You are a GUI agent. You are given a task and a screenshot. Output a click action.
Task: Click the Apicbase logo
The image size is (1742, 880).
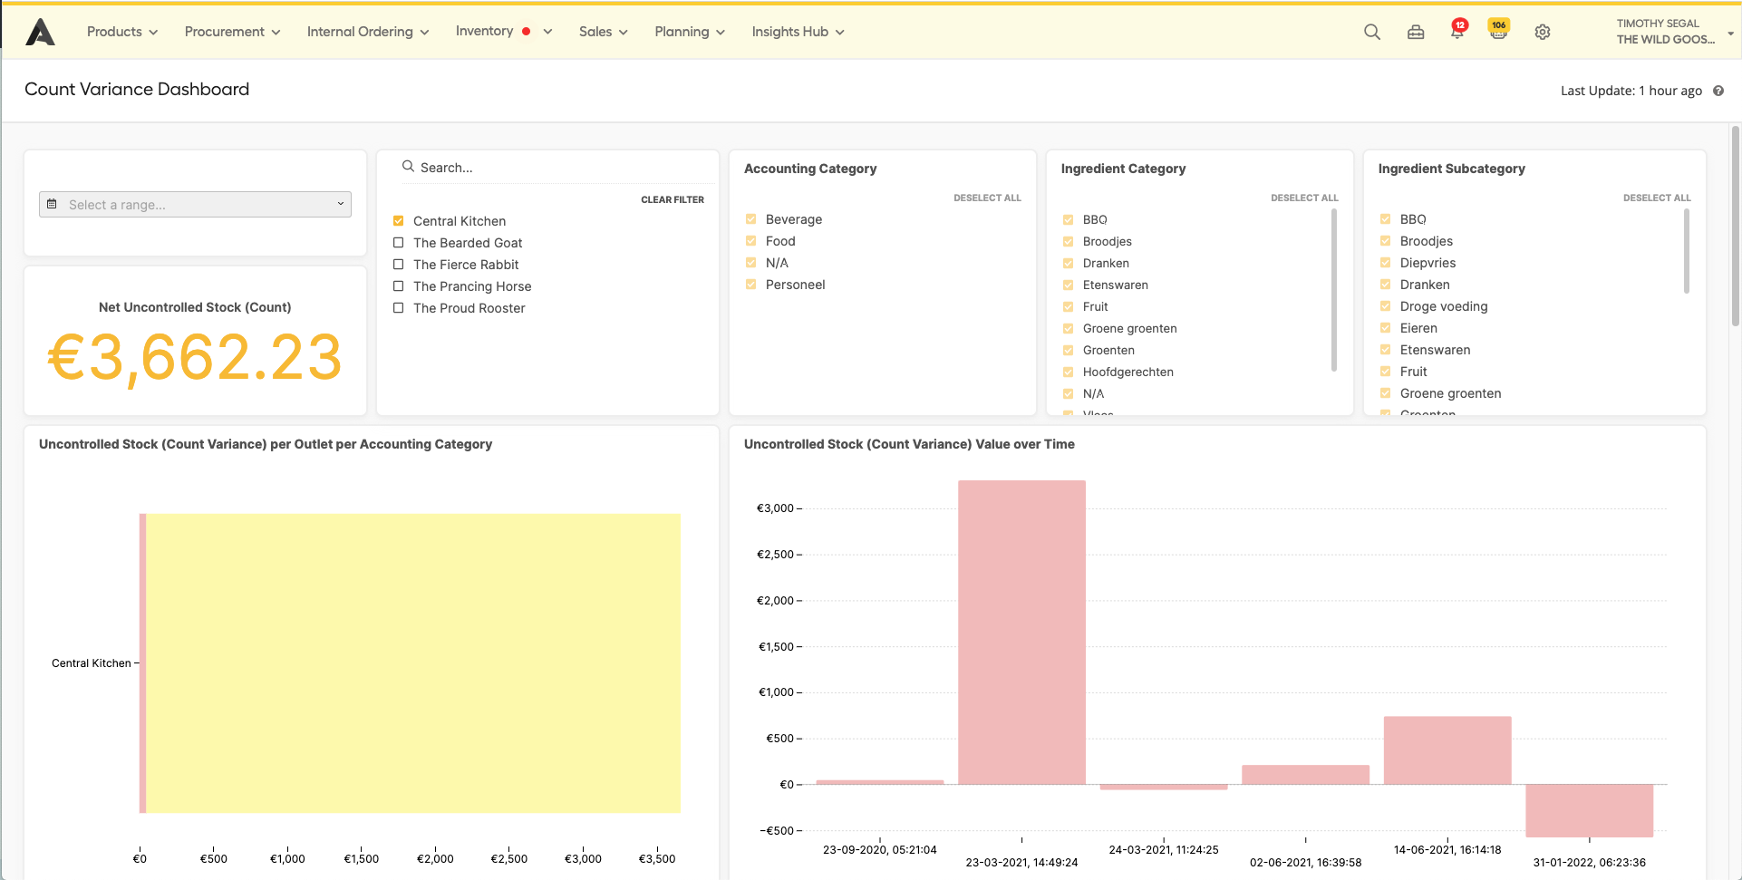coord(39,31)
